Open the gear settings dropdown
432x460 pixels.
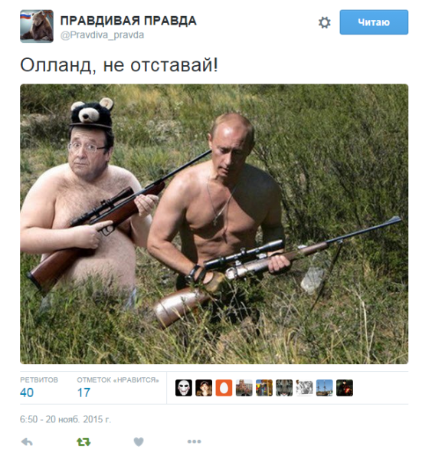325,22
